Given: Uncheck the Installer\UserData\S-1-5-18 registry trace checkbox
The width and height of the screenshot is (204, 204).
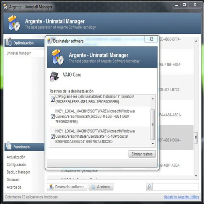Looking at the screenshot, I should [x=53, y=136].
